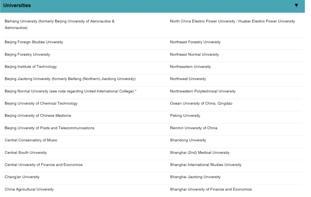Select China Agricultural University
This screenshot has height=197, width=311.
click(x=29, y=190)
